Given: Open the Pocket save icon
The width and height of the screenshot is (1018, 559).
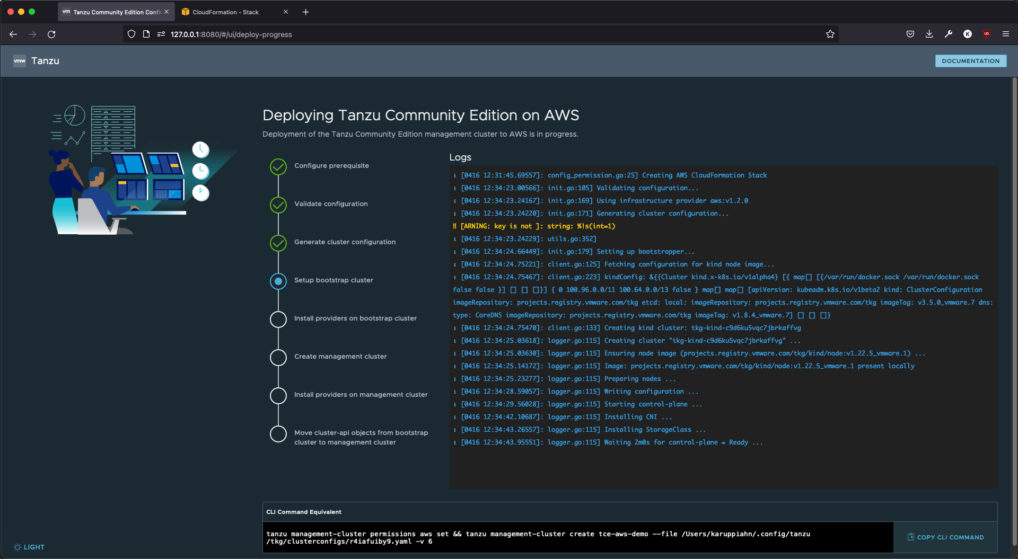Looking at the screenshot, I should click(910, 34).
